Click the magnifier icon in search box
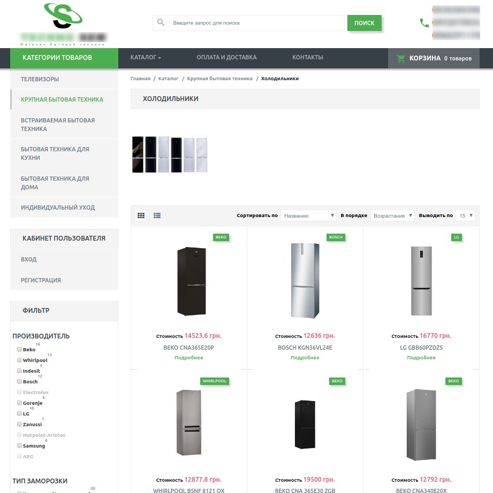Screen dimensions: 493x493 click(x=161, y=22)
